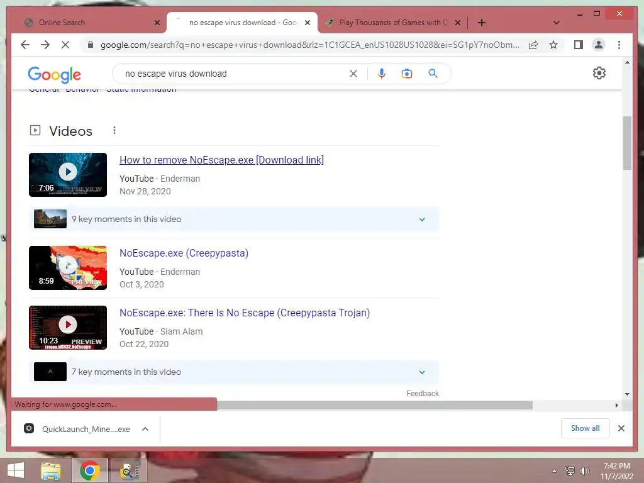Click the scroll up arrow
The image size is (644, 483).
627,62
